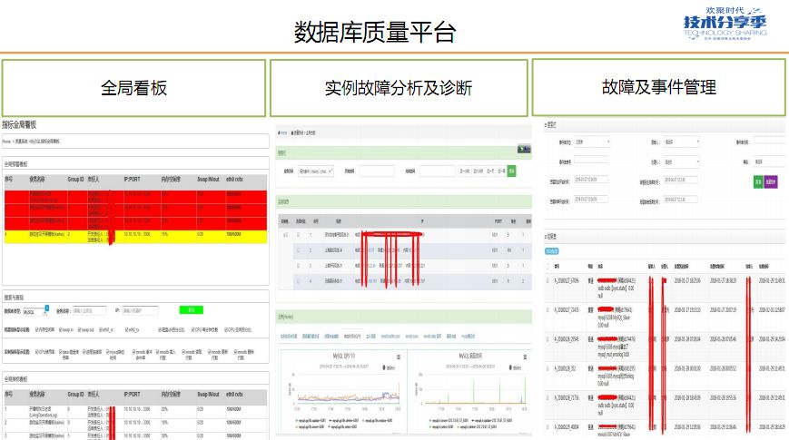
Task: Click the small blue badge above the incident table
Action: pos(551,251)
